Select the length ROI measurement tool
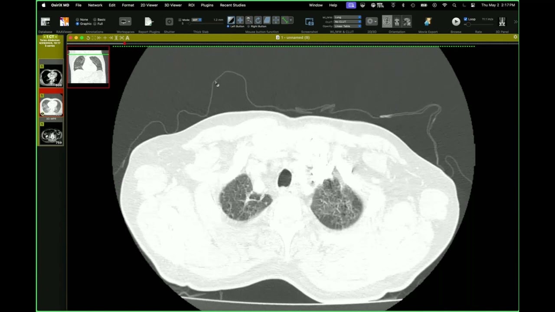555x312 pixels. coord(285,20)
